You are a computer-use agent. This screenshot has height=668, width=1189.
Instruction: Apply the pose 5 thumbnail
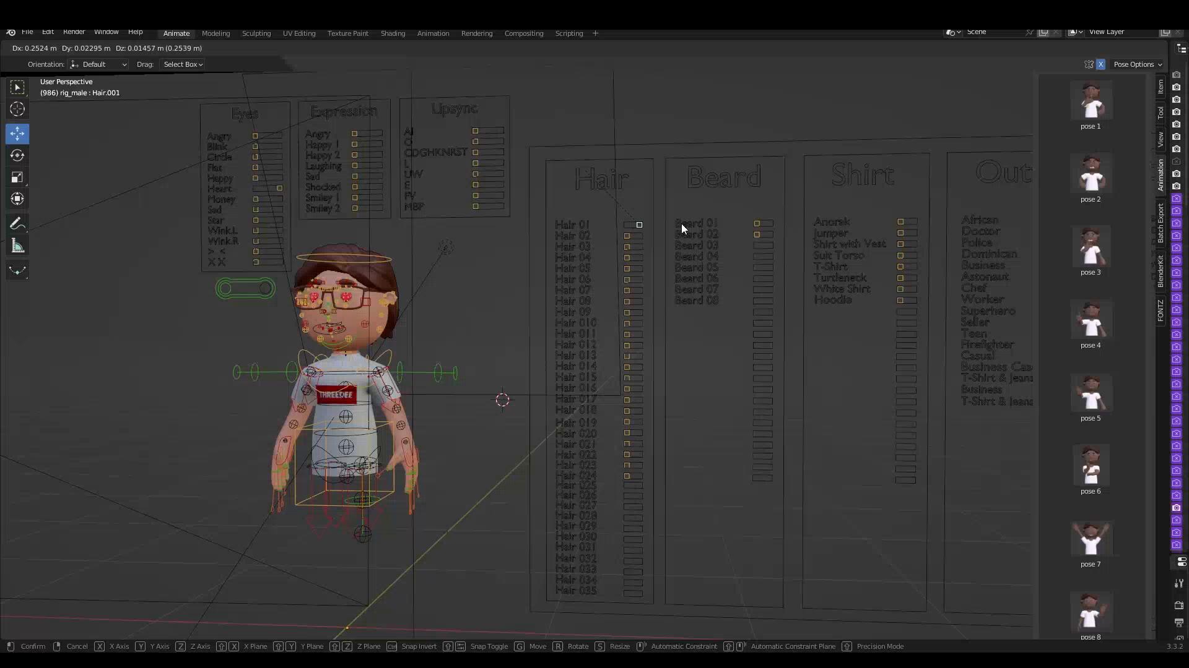point(1090,394)
